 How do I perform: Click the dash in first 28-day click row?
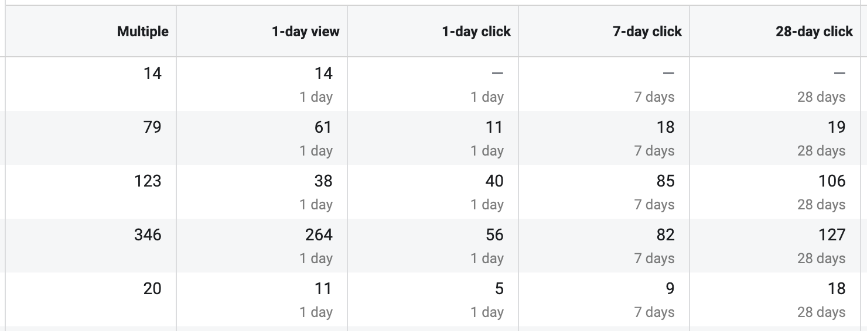(x=839, y=73)
